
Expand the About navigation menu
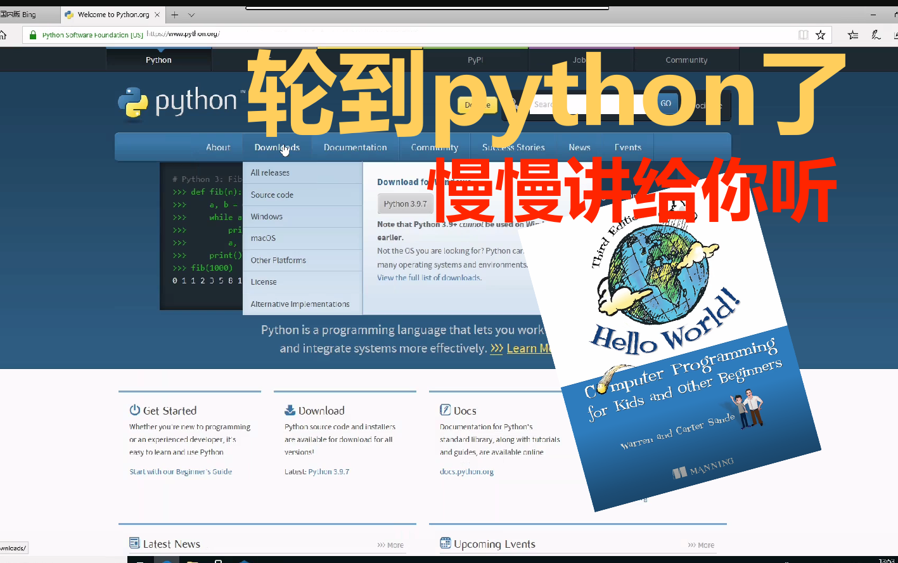[218, 146]
